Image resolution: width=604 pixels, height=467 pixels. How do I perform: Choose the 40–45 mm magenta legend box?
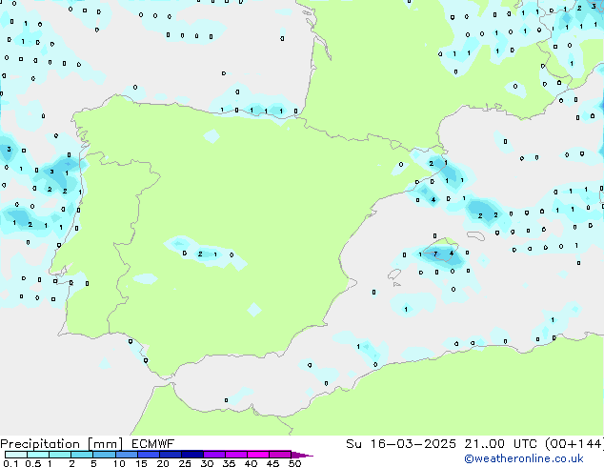coord(258,455)
